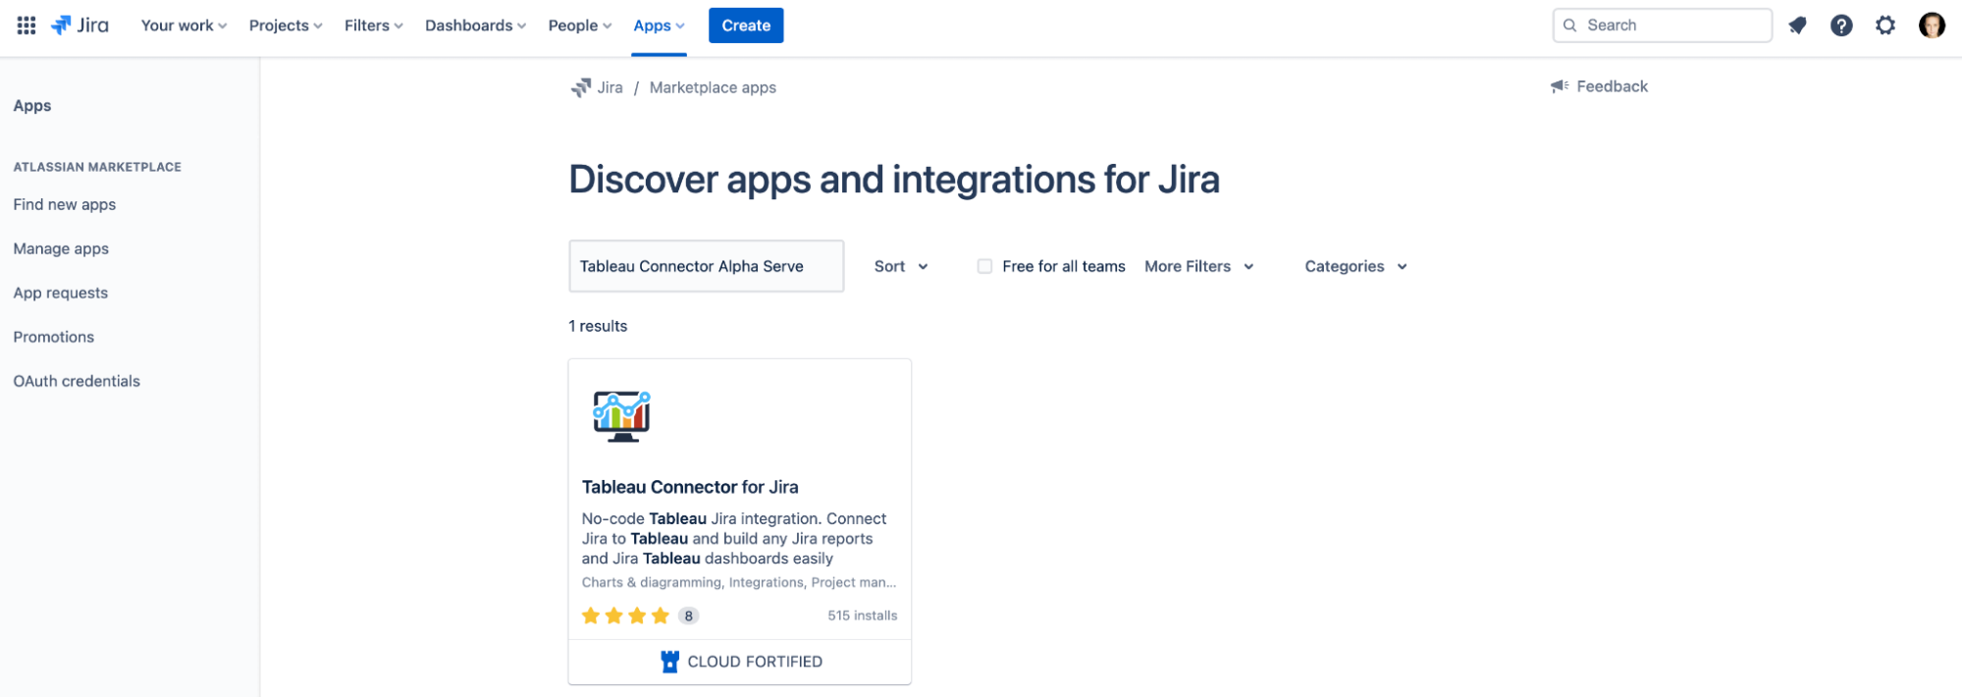Expand the Categories dropdown
Screen dimensions: 1962x697
tap(1356, 266)
